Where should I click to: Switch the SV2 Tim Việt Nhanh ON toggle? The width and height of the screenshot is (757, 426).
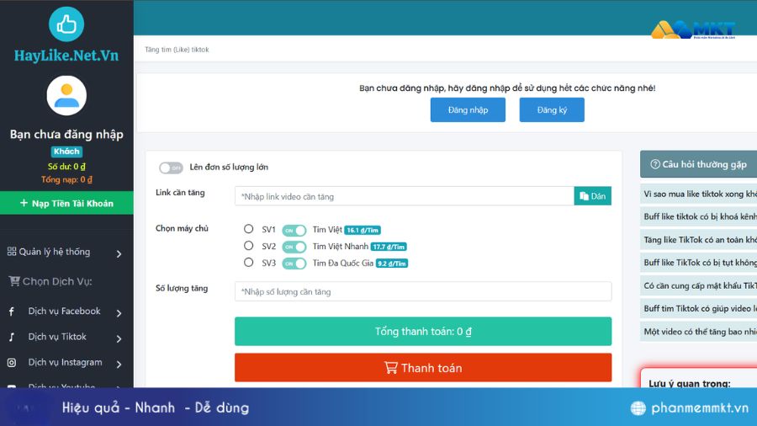click(294, 247)
